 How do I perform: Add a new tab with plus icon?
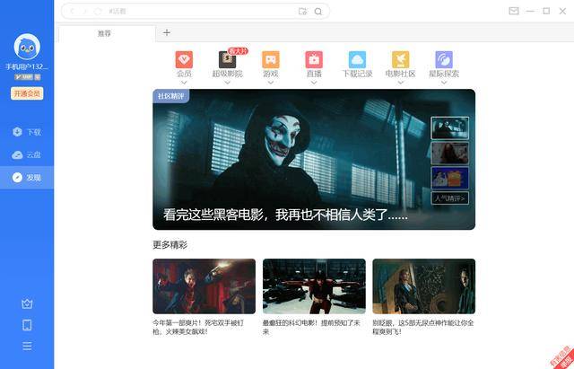coord(167,32)
